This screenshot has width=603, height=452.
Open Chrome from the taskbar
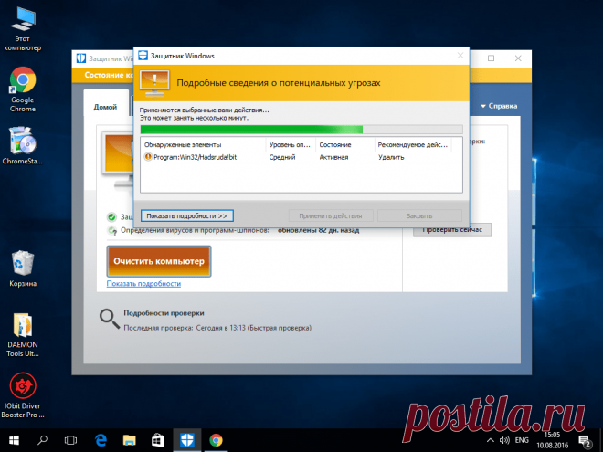[x=216, y=440]
